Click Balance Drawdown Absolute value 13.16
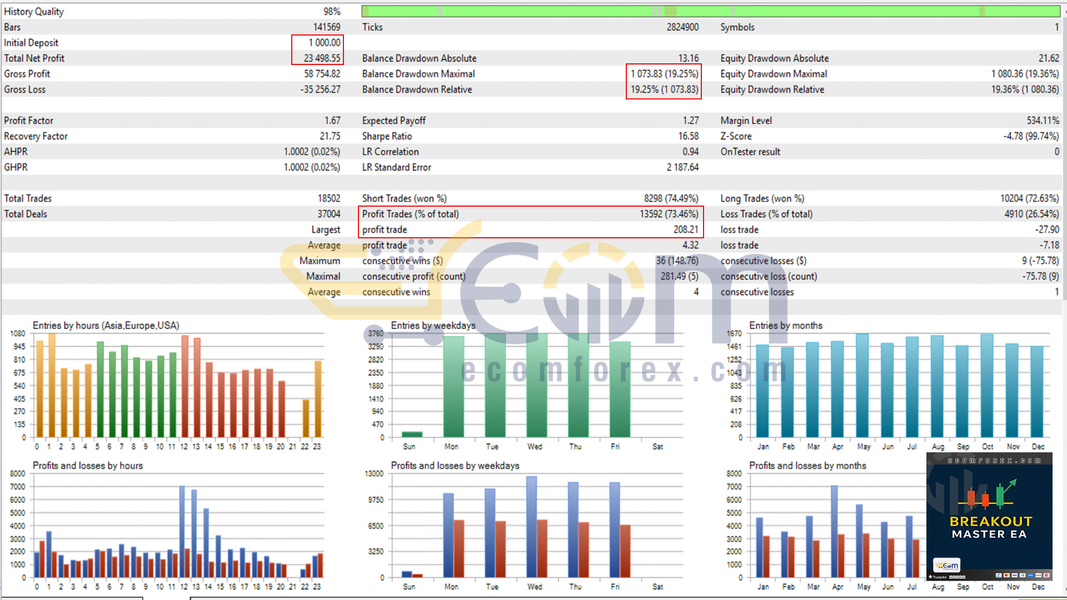This screenshot has height=600, width=1067. pos(689,58)
